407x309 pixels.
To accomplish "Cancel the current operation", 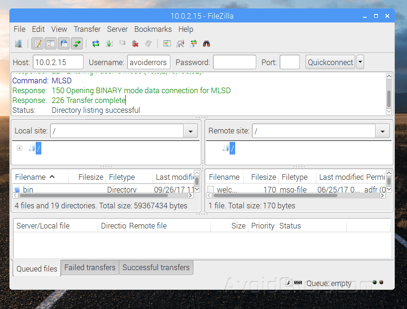I will tap(121, 44).
